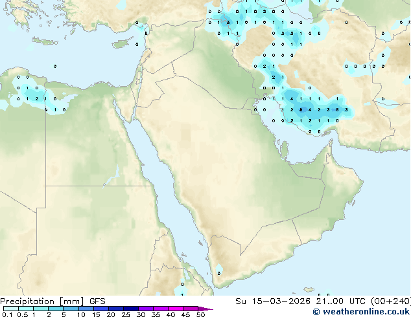Click the '8' precipitation value on the map
The image size is (411, 317).
click(301, 110)
